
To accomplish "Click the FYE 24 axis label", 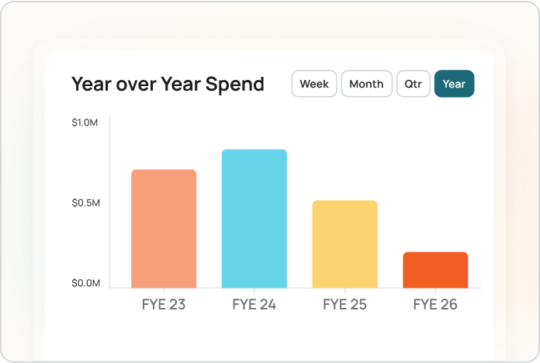I will click(254, 304).
